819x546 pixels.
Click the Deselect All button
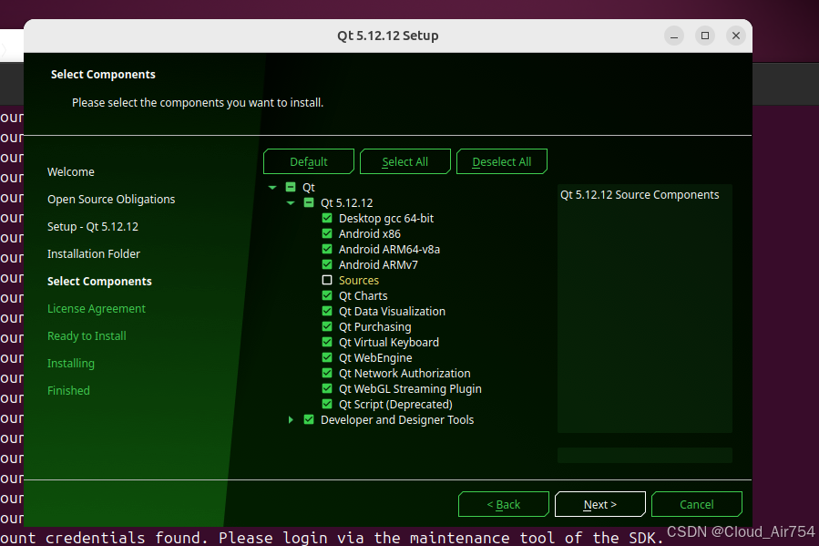click(501, 161)
